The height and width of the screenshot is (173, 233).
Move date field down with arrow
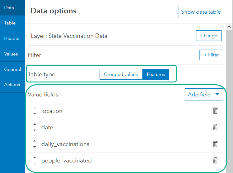[34, 130]
